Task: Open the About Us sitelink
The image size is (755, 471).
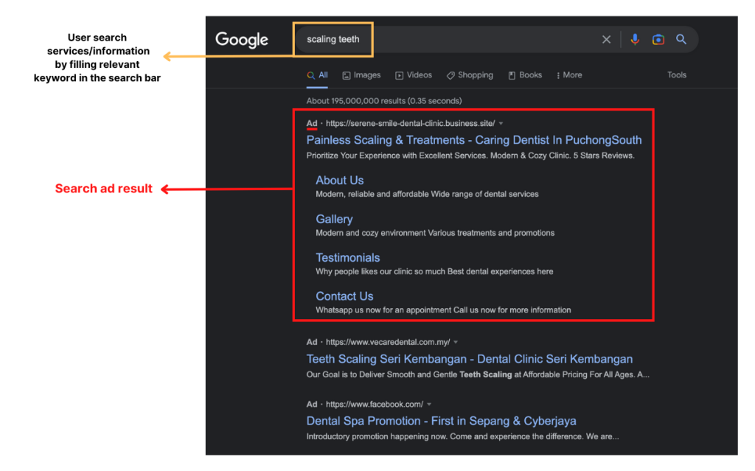Action: click(x=339, y=180)
